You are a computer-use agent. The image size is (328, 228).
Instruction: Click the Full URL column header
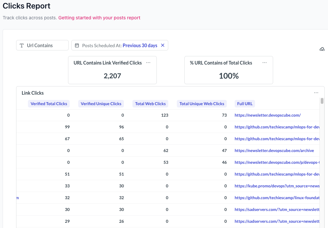[245, 104]
